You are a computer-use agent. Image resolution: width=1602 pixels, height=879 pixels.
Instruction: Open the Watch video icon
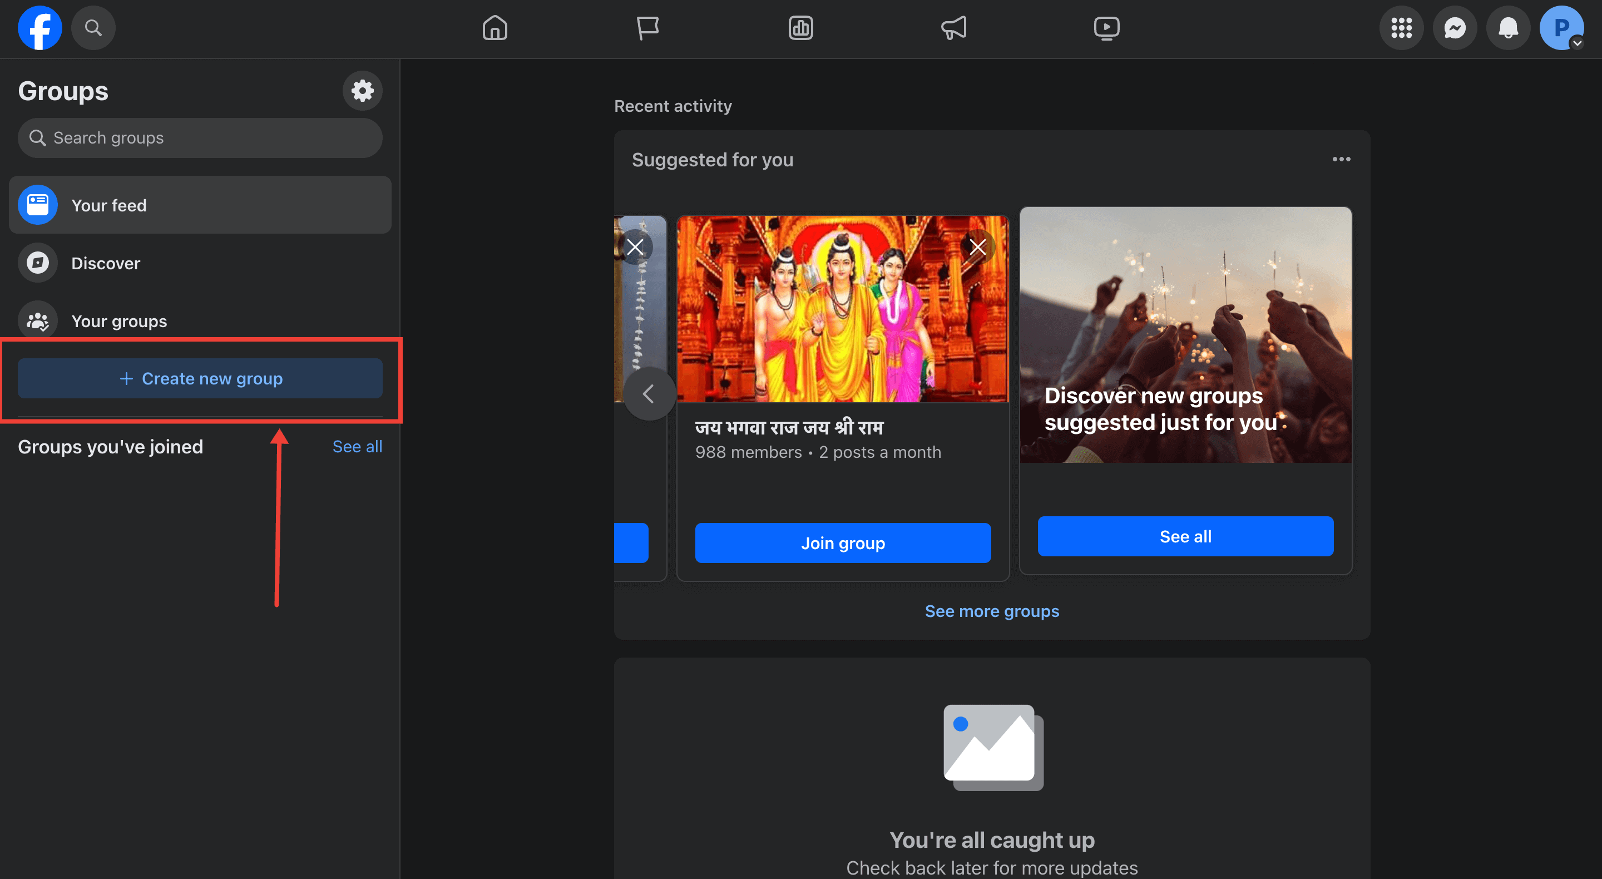pos(1106,27)
